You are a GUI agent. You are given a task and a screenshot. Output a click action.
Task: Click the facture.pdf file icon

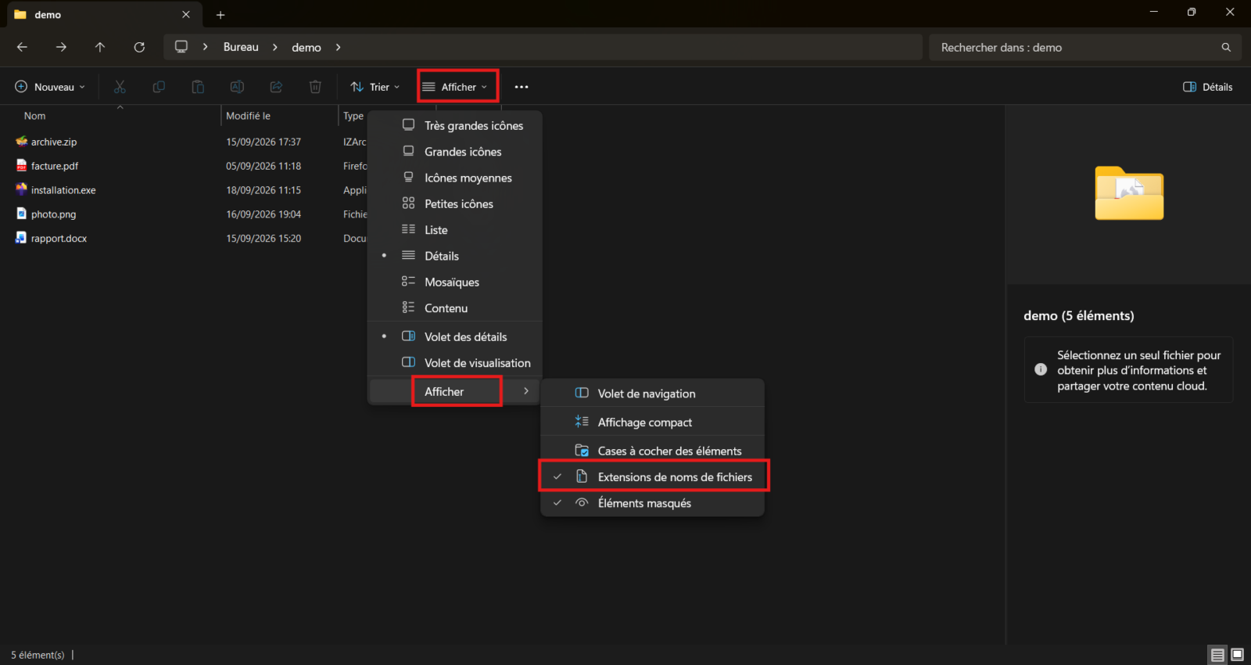(21, 166)
